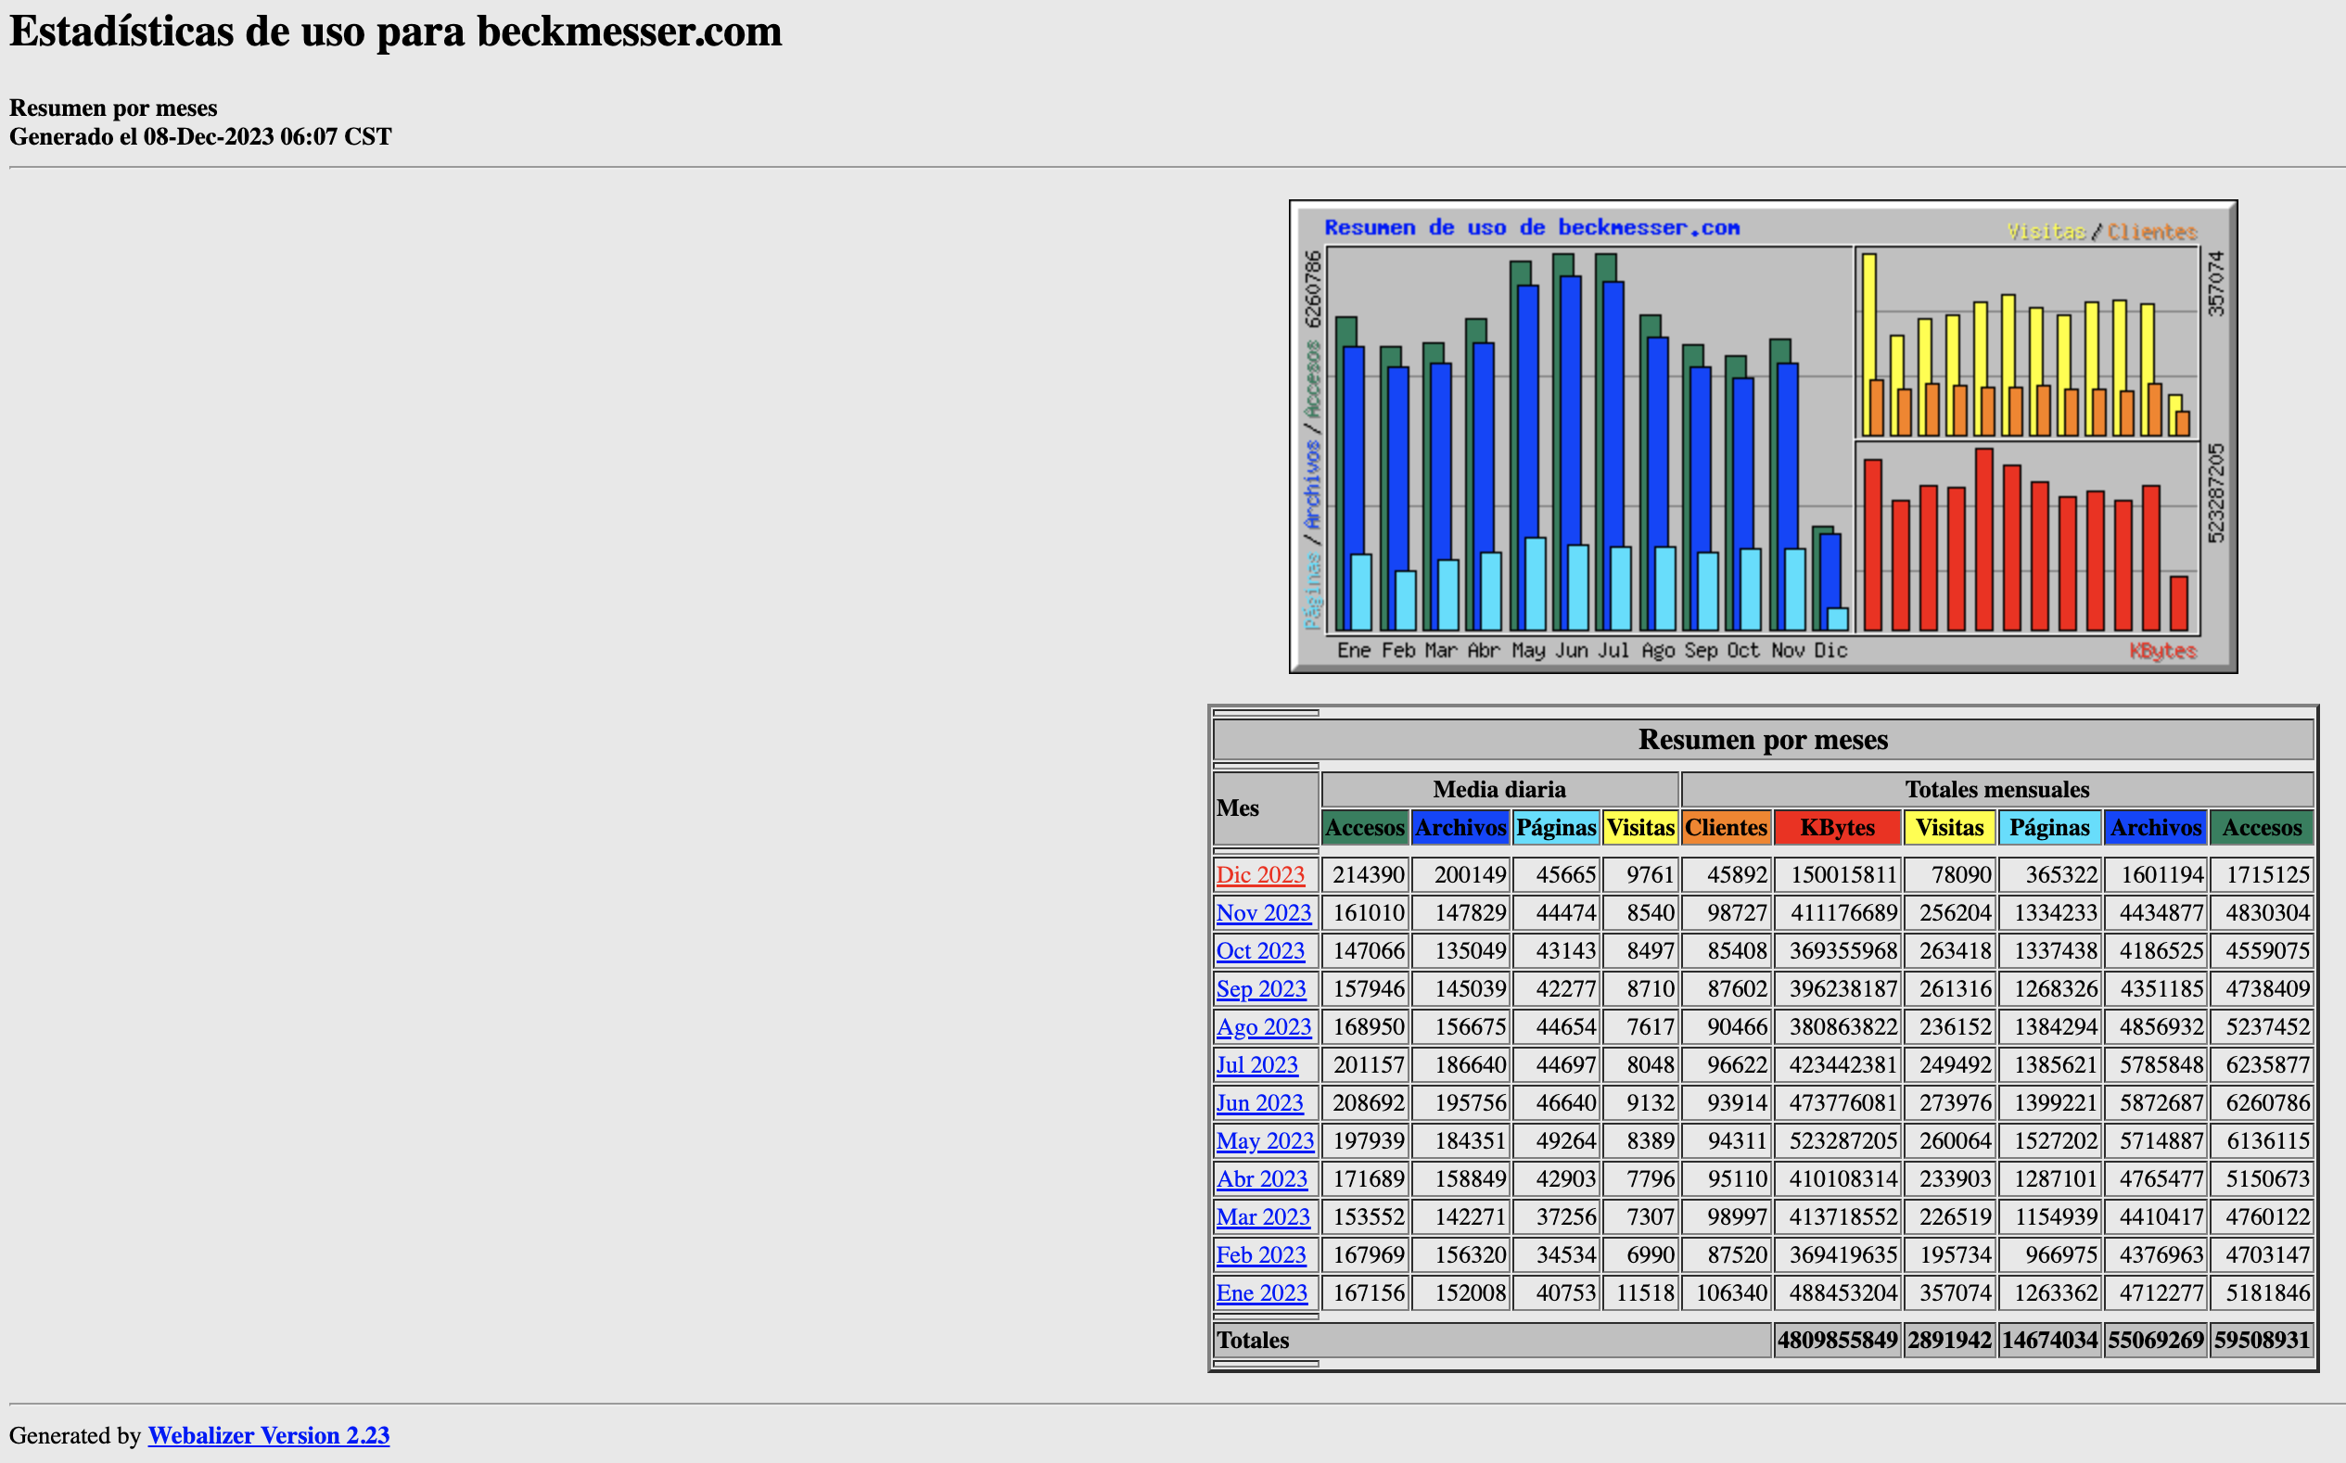Click the yellow Visitas header under Totales mensuales
The image size is (2346, 1463).
(1949, 828)
